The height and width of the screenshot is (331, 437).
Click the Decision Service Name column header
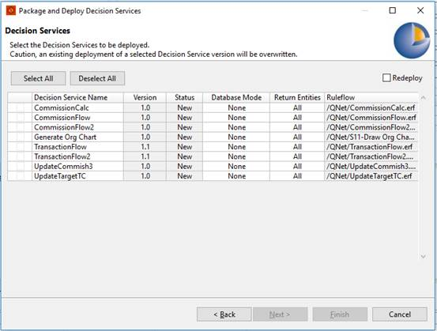point(77,97)
